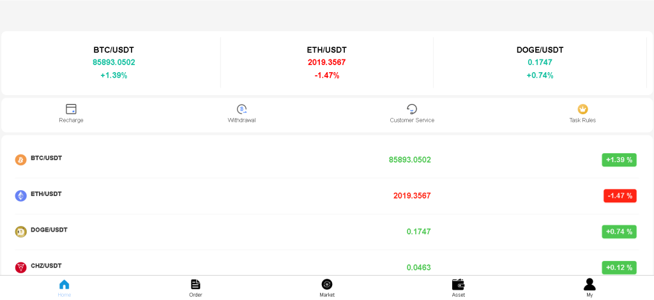Click 2019.3567 in the top ETH card
This screenshot has height=300, width=654.
327,63
